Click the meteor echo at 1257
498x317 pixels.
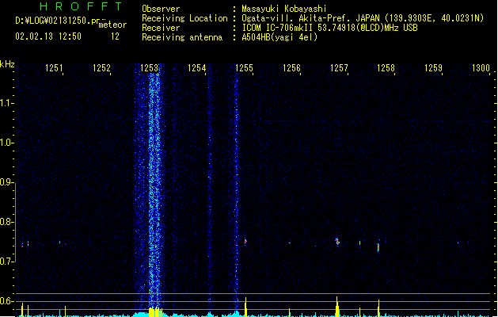[337, 243]
